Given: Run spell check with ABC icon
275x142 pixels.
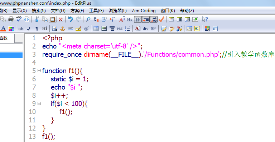Looking at the screenshot, I should (19, 19).
